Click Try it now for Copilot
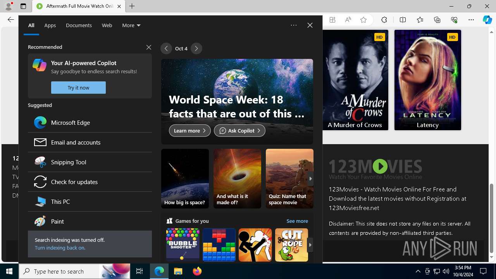Image resolution: width=496 pixels, height=279 pixels. pyautogui.click(x=78, y=88)
